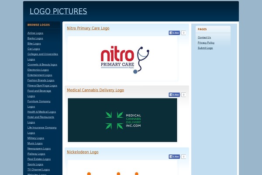Go to Railway Logos
This screenshot has width=262, height=175.
pos(36,154)
